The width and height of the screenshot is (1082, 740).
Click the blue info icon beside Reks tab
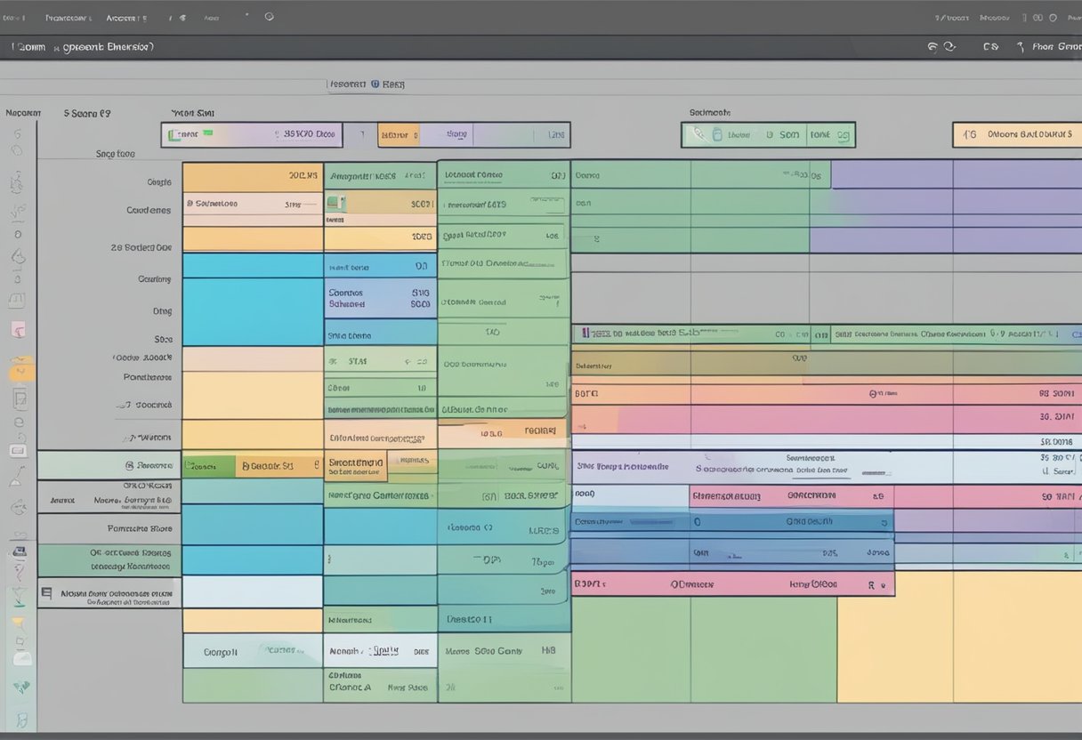[x=375, y=84]
